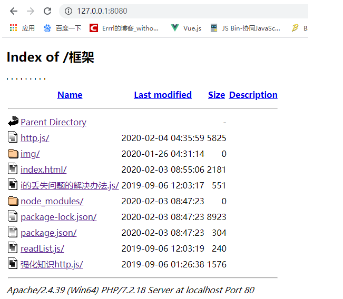Open the img/ folder link
Screen dimensions: 343x299
click(x=30, y=154)
